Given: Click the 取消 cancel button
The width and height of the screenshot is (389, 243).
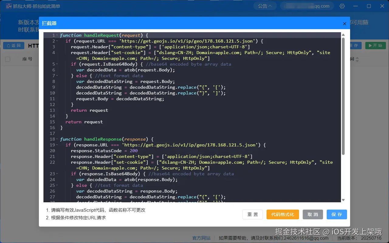Looking at the screenshot, I should (313, 214).
